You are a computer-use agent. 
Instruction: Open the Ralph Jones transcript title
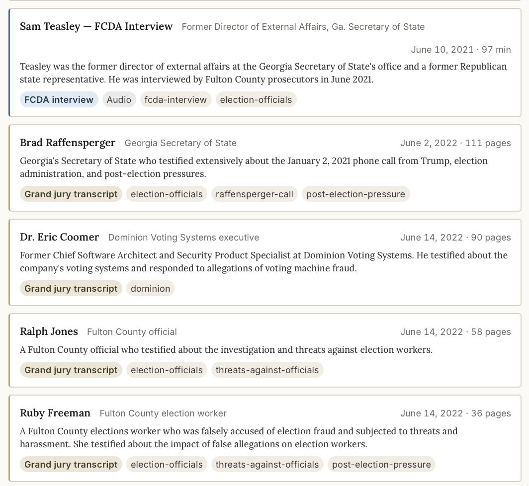pos(49,331)
